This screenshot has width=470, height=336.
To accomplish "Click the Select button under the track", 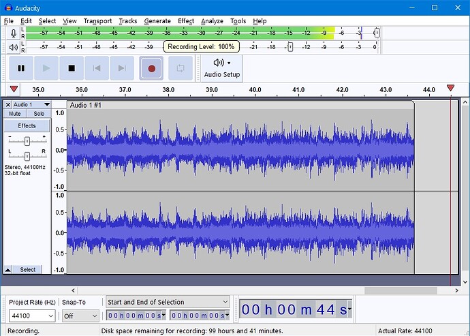I will [x=28, y=270].
